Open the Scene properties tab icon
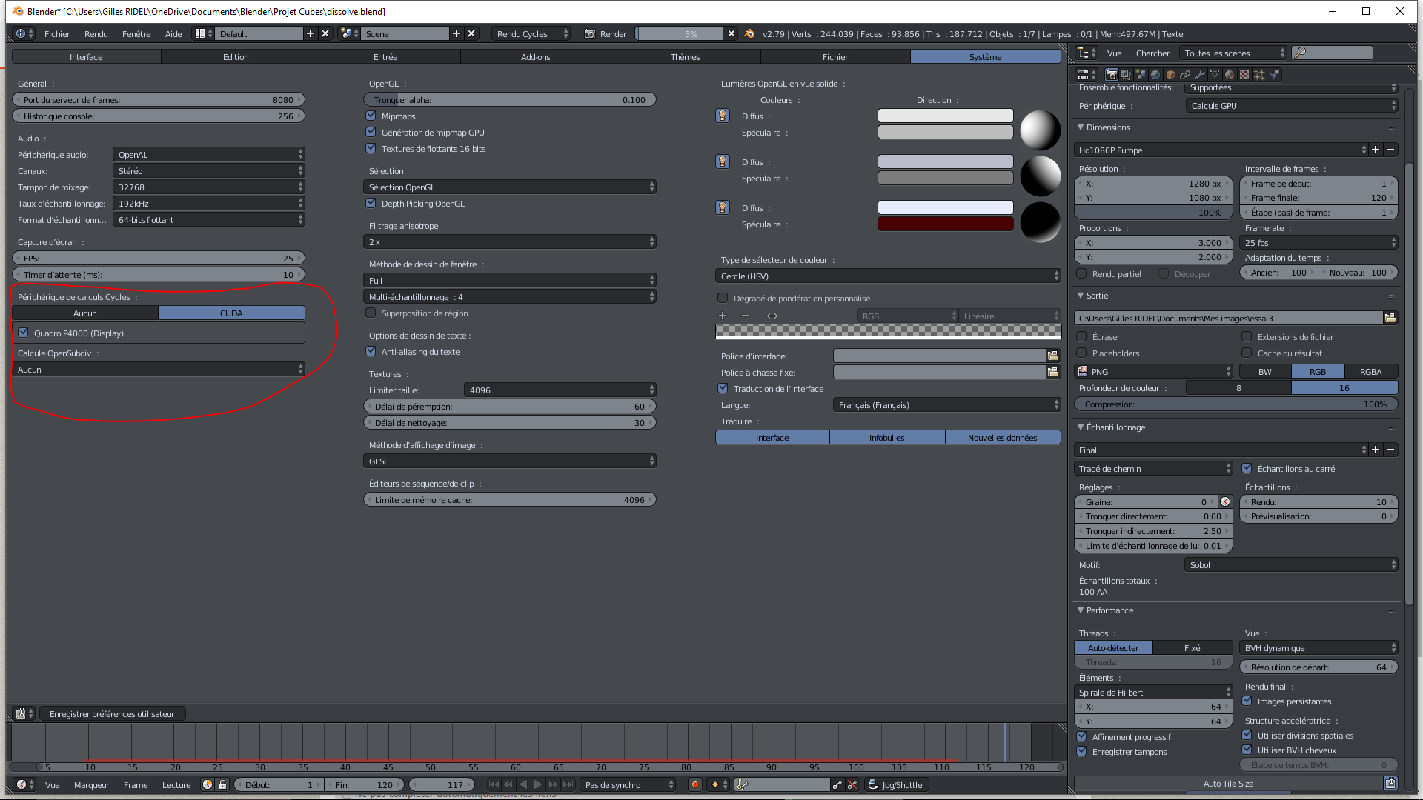 coord(1141,75)
